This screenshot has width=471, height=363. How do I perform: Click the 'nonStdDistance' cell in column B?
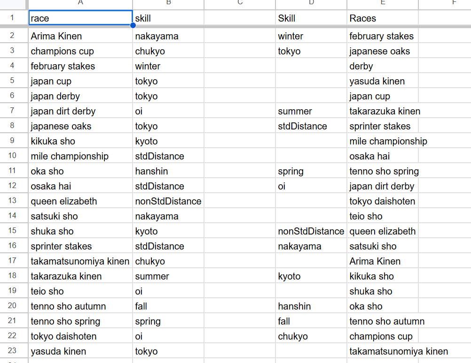168,201
